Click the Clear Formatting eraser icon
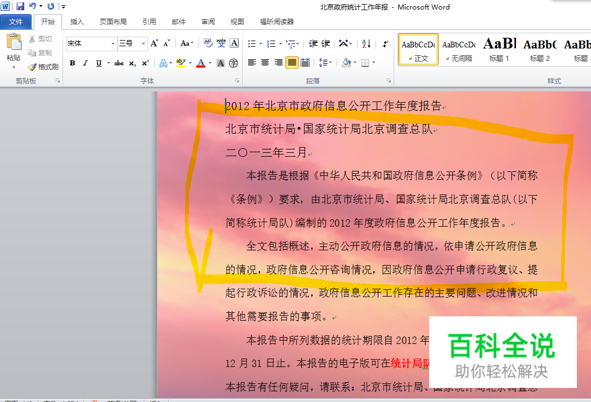591x402 pixels. [x=208, y=43]
